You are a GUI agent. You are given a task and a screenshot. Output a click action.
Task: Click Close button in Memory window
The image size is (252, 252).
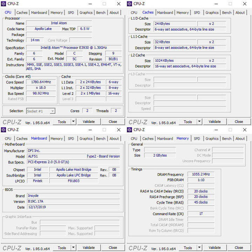[239, 248]
